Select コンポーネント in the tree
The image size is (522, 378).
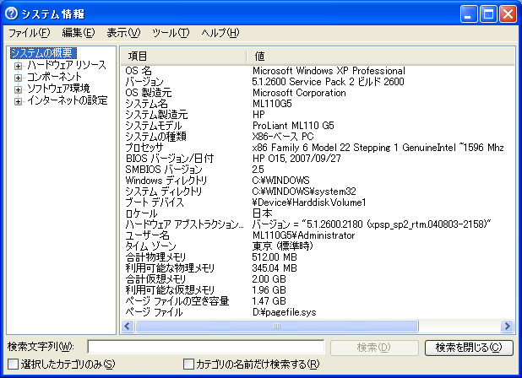tap(54, 77)
